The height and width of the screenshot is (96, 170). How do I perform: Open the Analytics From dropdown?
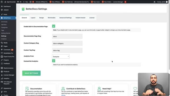click(61, 57)
